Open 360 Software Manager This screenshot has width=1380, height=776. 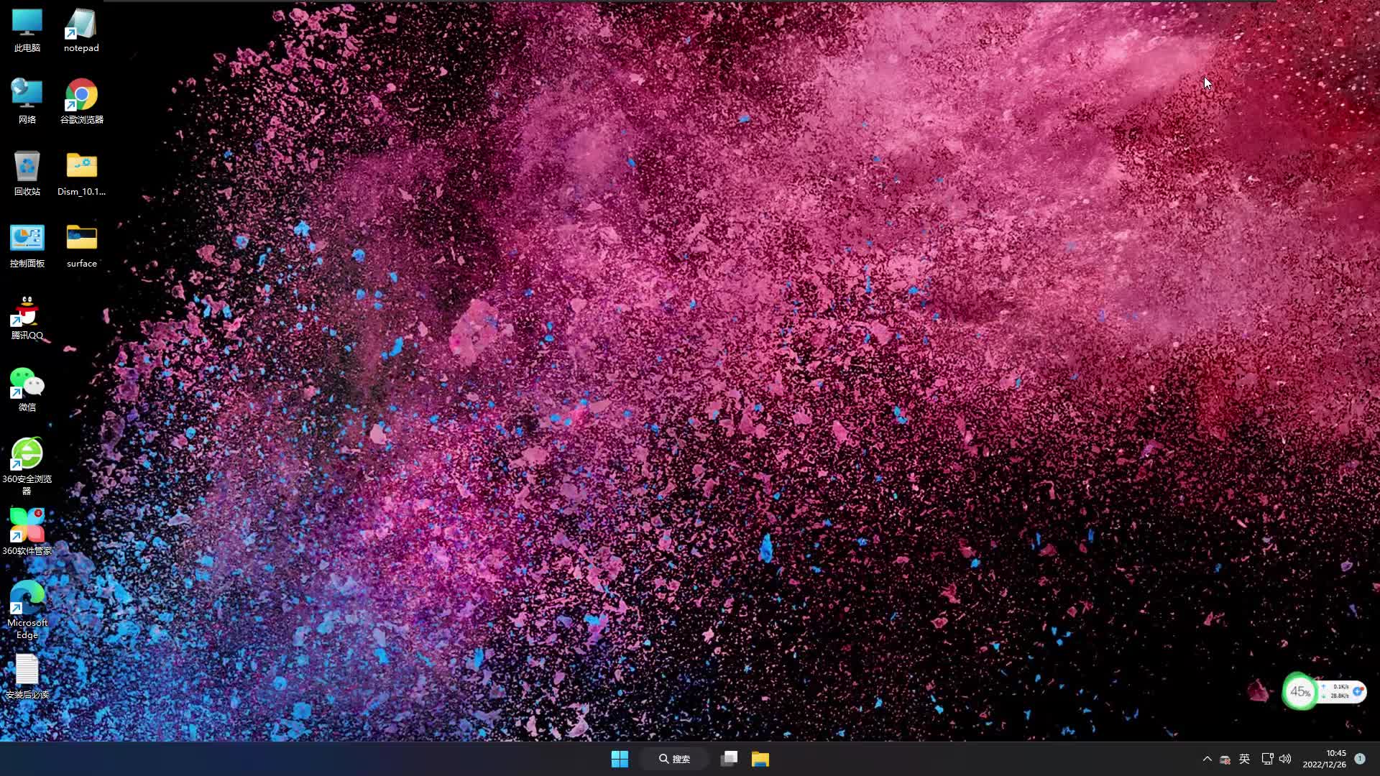pyautogui.click(x=27, y=525)
